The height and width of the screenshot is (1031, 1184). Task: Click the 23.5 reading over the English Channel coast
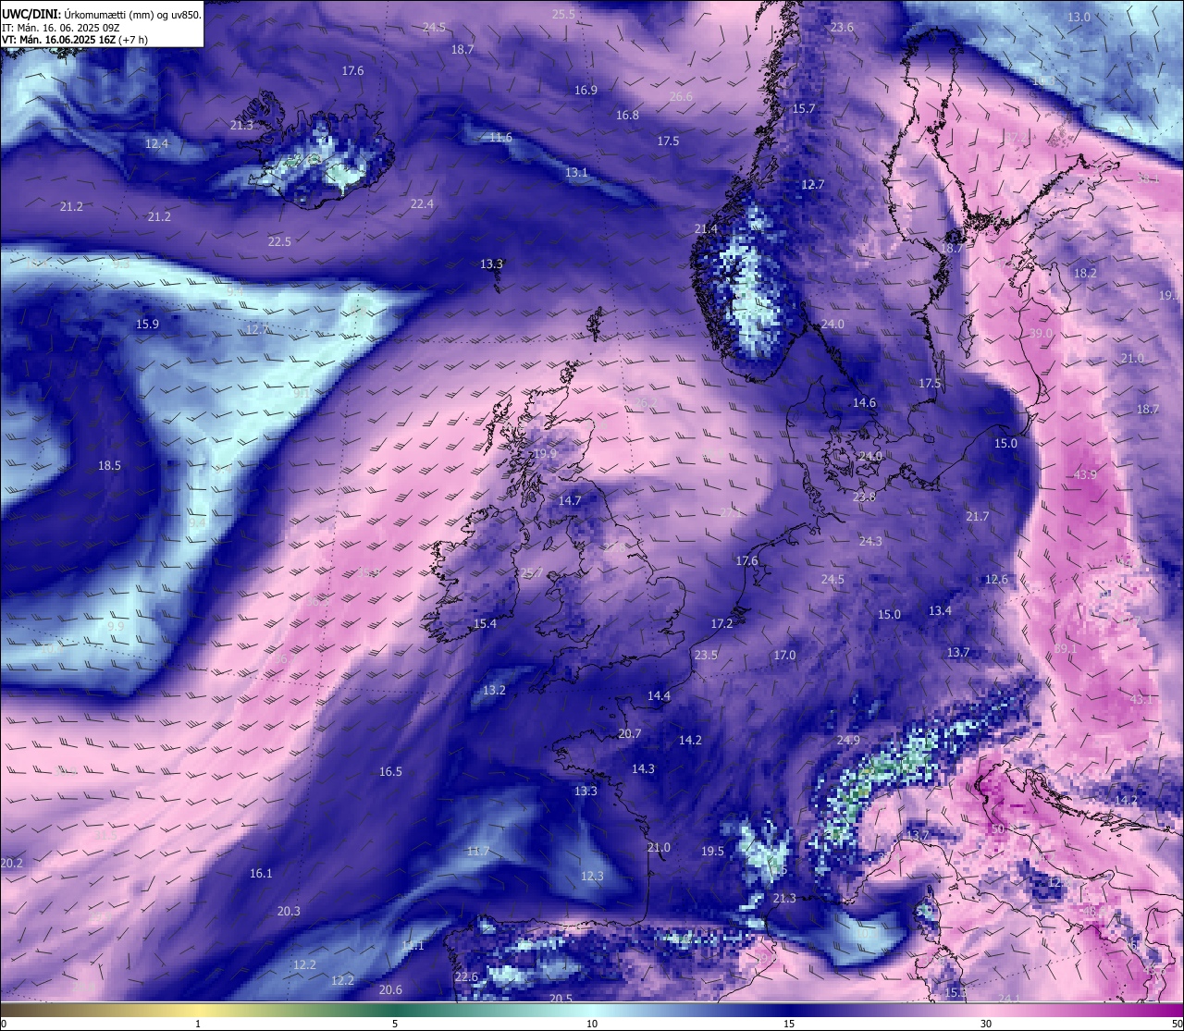click(x=706, y=655)
